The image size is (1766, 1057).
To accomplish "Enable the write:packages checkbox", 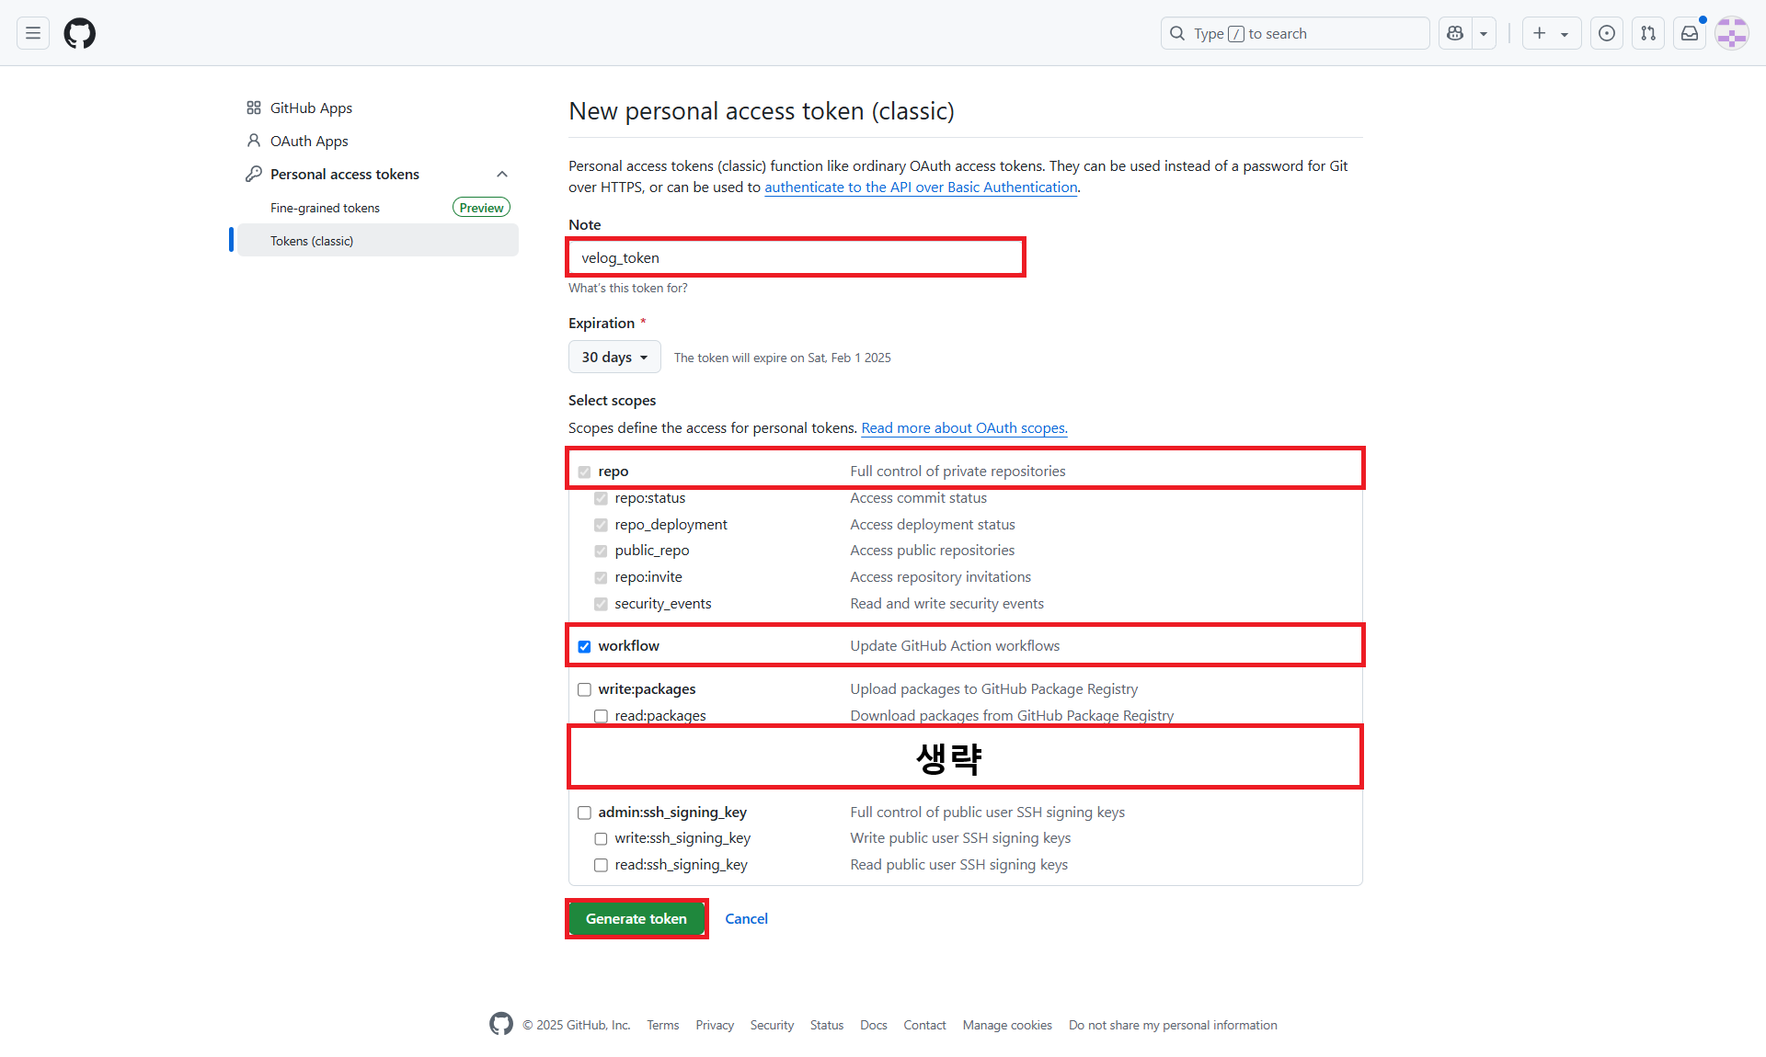I will pyautogui.click(x=584, y=689).
